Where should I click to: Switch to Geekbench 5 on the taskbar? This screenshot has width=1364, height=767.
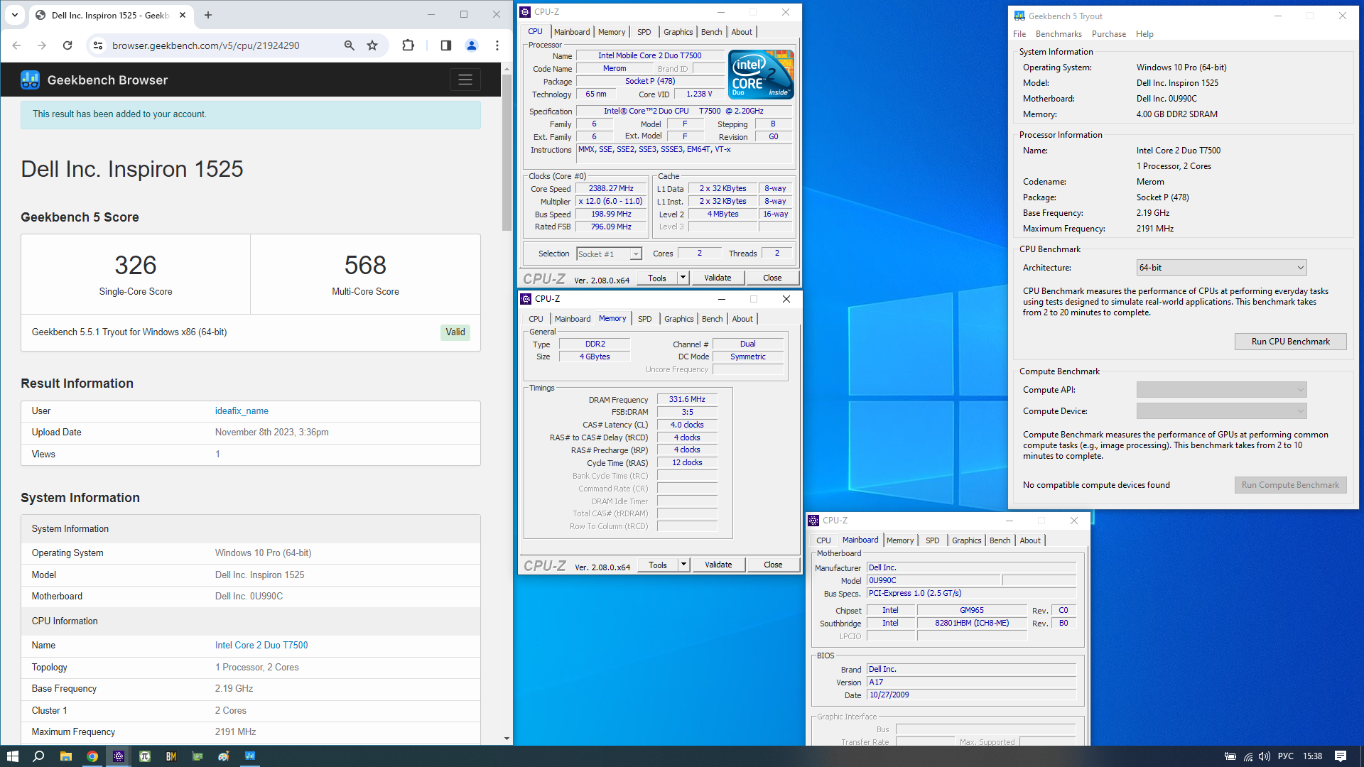pos(250,756)
